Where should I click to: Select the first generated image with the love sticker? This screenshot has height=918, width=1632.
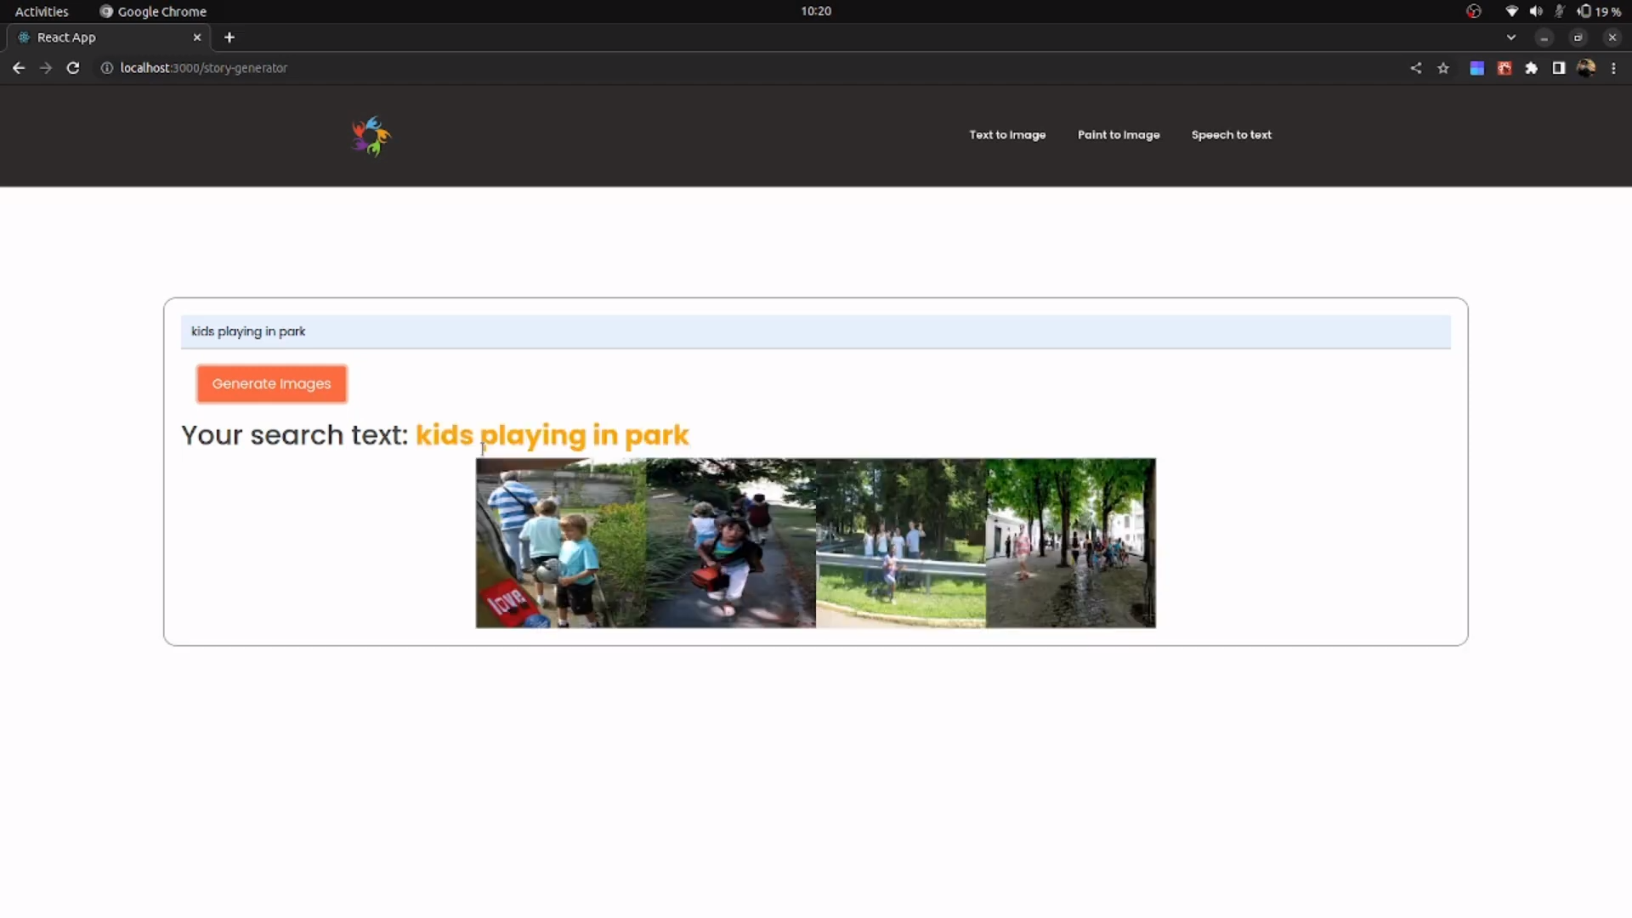[x=560, y=543]
